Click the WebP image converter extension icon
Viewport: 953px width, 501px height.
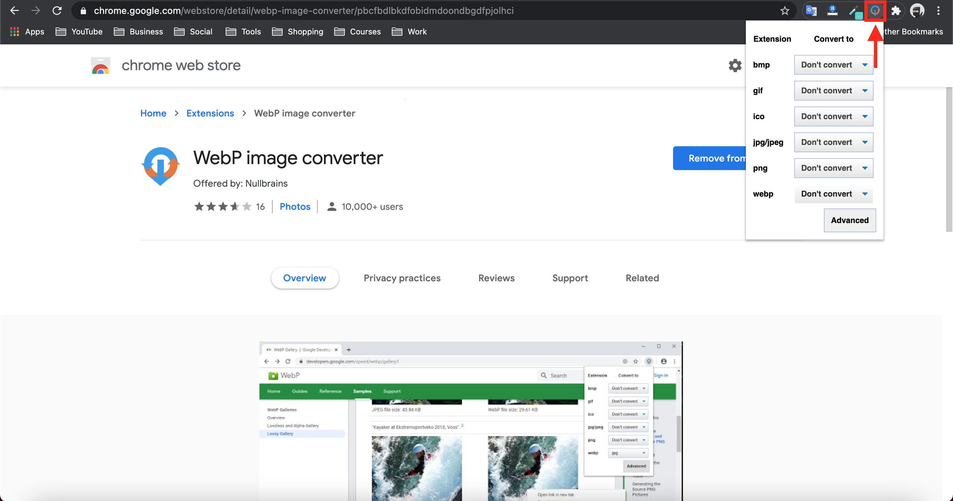point(875,11)
